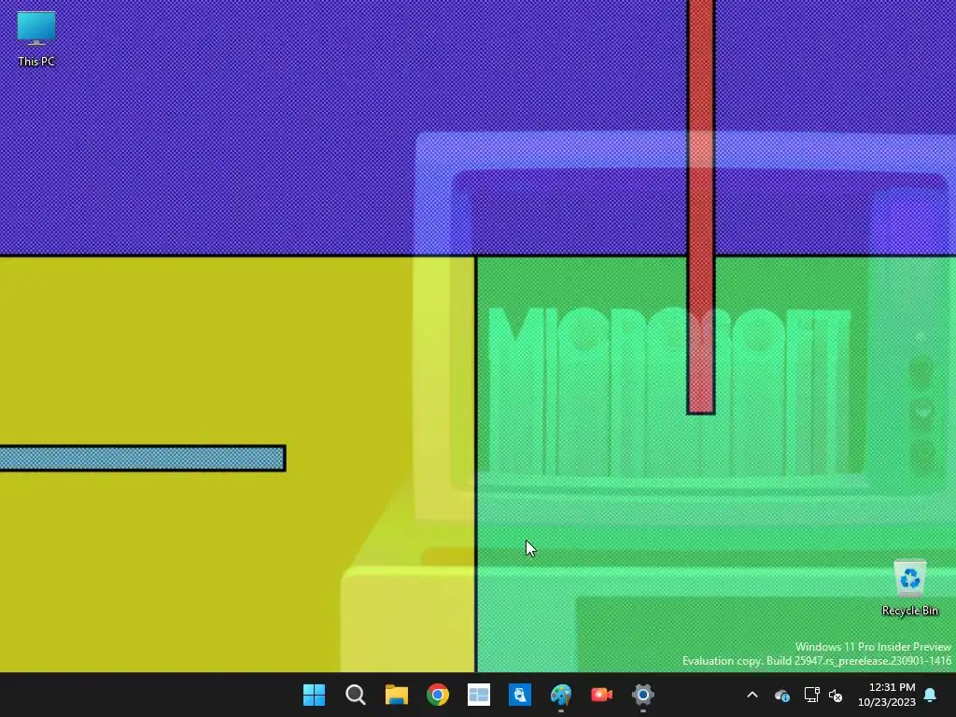Open the red screen recorder app

pos(602,695)
